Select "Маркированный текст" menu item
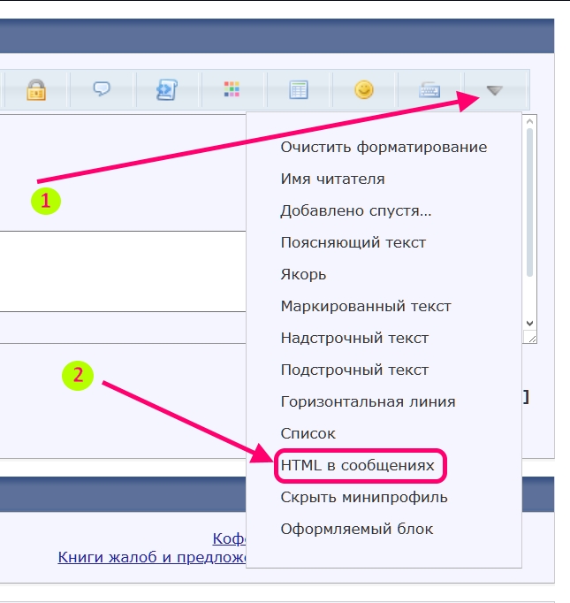 click(366, 307)
